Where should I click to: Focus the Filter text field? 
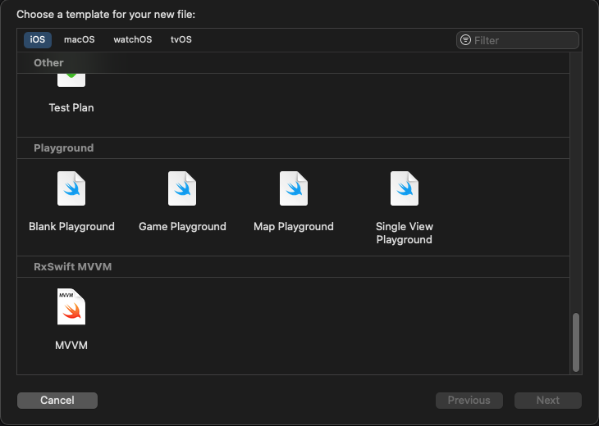(x=518, y=40)
